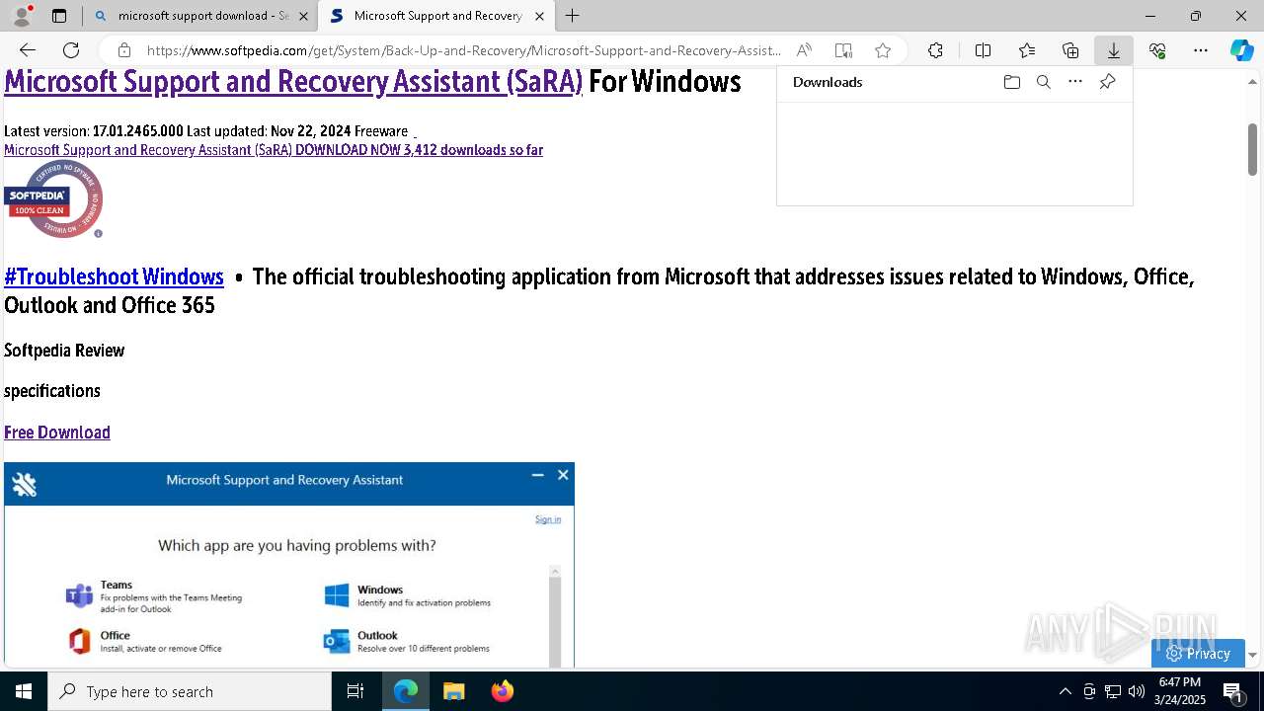
Task: Pin the Downloads panel
Action: click(x=1108, y=82)
